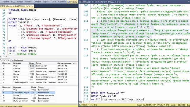
Task: Select the 30,00 price cell in the bottom grid
Action: (x=34, y=90)
